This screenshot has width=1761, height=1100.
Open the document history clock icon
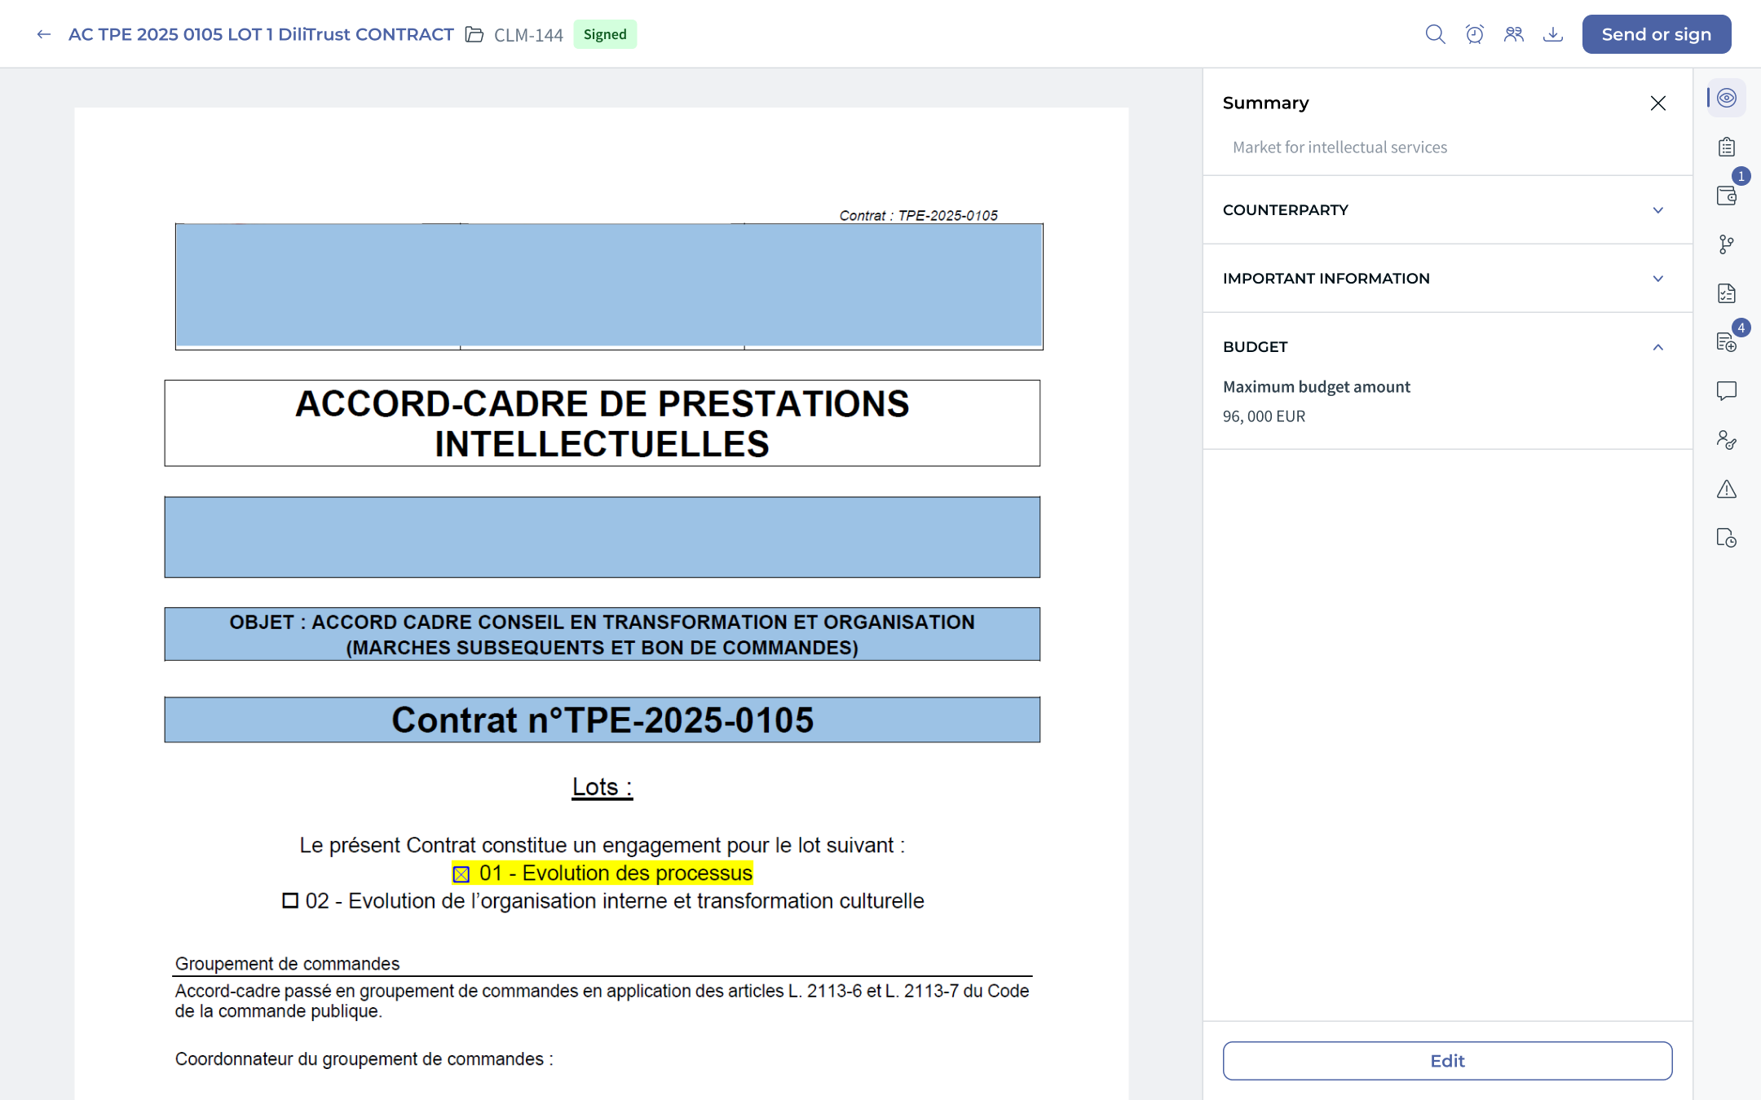(x=1727, y=538)
